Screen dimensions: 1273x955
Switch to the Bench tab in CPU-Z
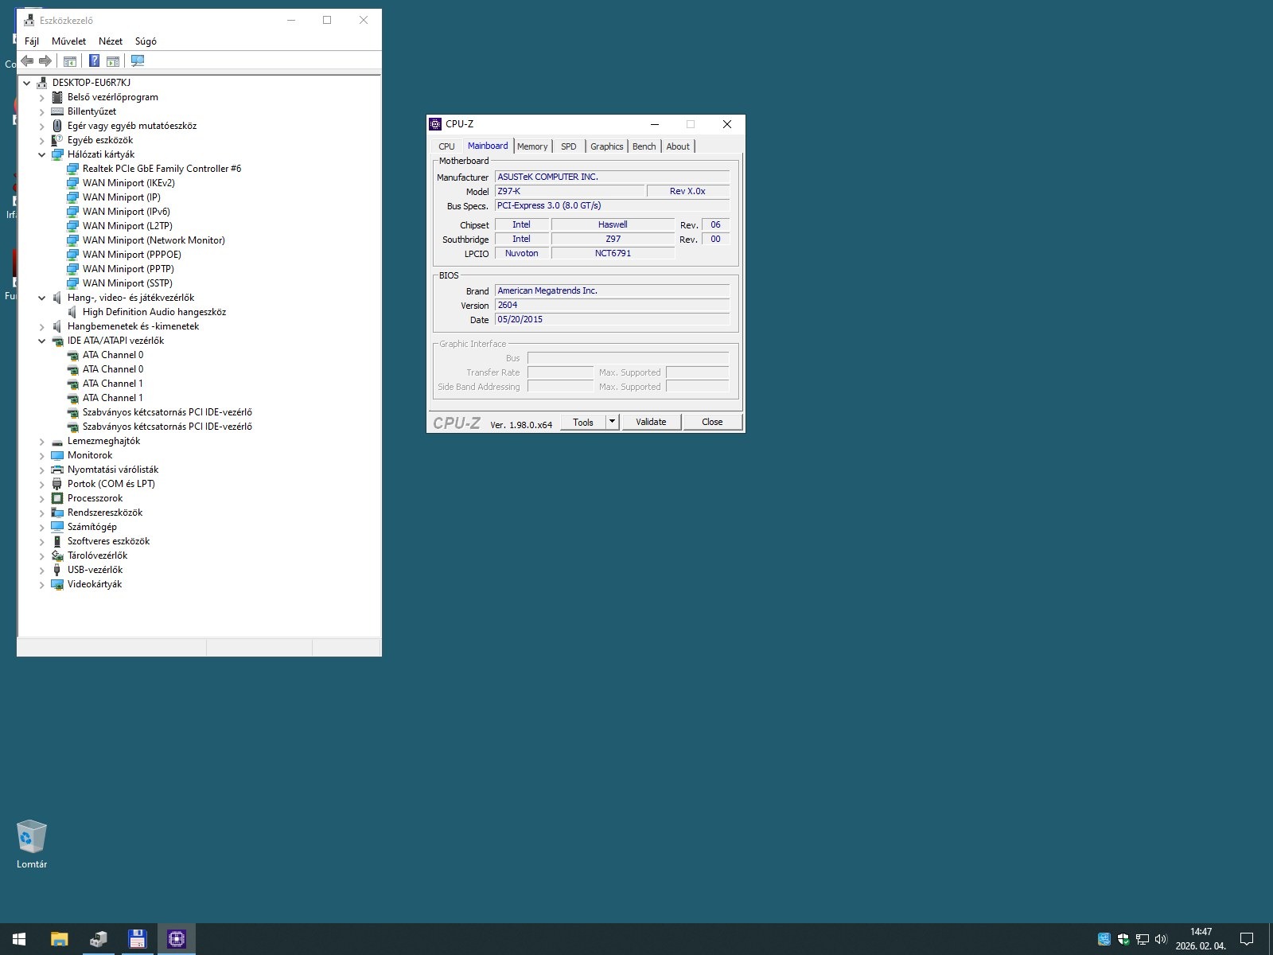point(644,146)
